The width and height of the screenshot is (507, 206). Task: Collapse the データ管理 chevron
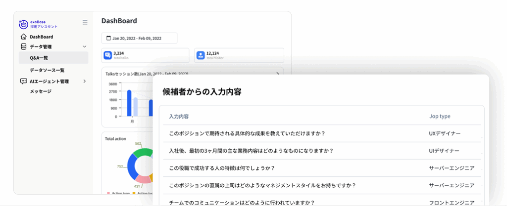tap(85, 47)
